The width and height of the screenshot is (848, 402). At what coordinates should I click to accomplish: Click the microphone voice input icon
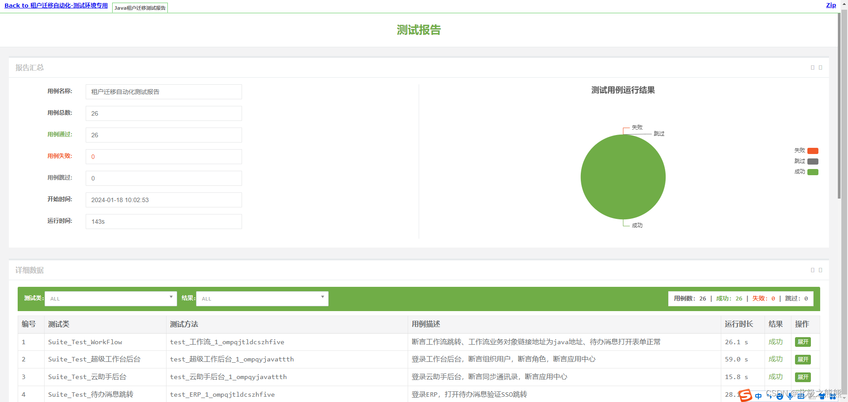pyautogui.click(x=790, y=396)
